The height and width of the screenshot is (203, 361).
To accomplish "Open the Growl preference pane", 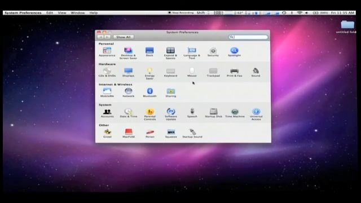I will click(107, 133).
